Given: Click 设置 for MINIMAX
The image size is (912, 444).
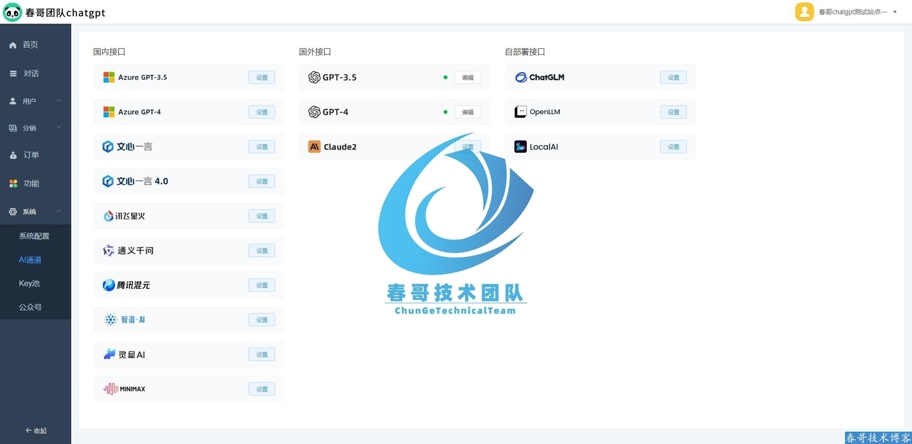Looking at the screenshot, I should pyautogui.click(x=262, y=389).
